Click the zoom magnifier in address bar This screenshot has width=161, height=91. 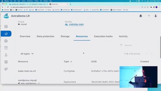tap(142, 7)
